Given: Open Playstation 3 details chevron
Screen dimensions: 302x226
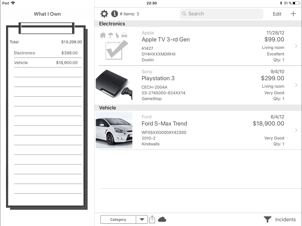Looking at the screenshot, I should [296, 85].
